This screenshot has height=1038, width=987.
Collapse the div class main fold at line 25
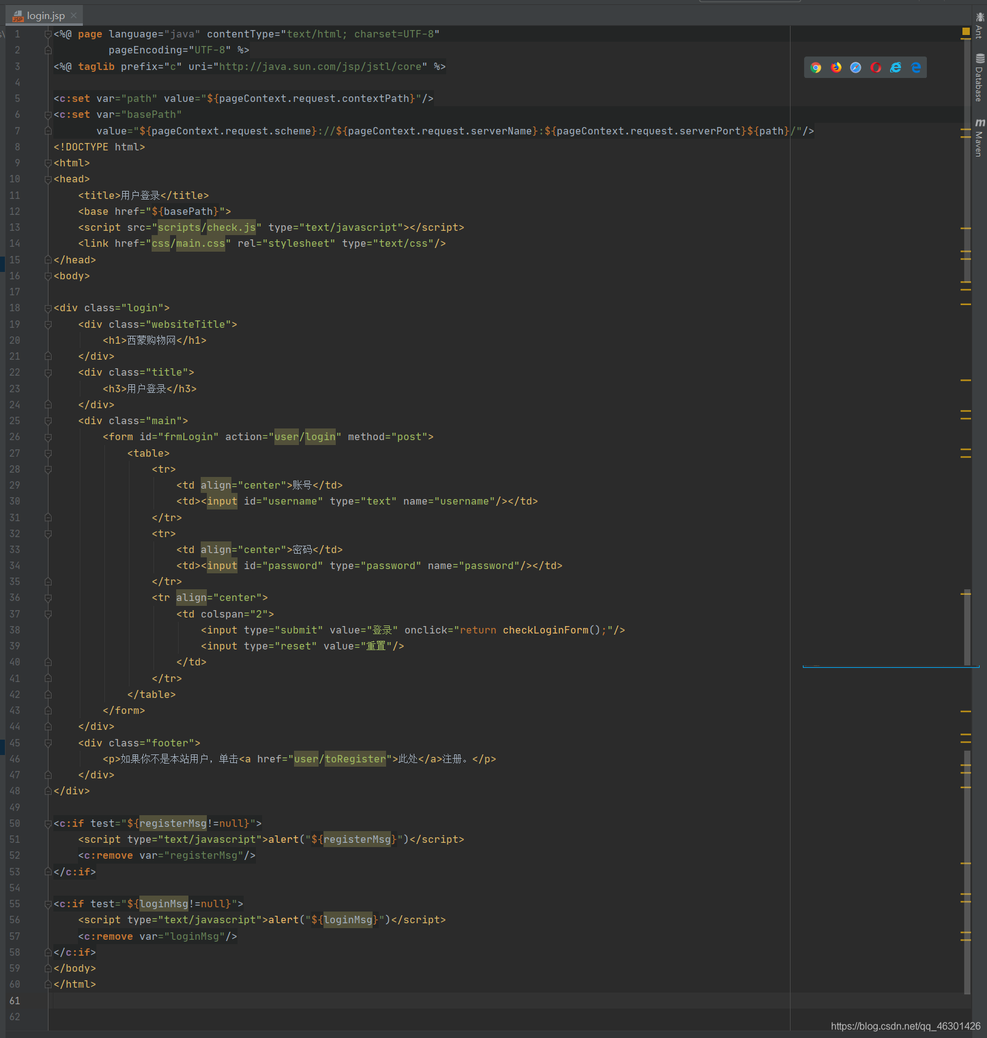coord(48,421)
